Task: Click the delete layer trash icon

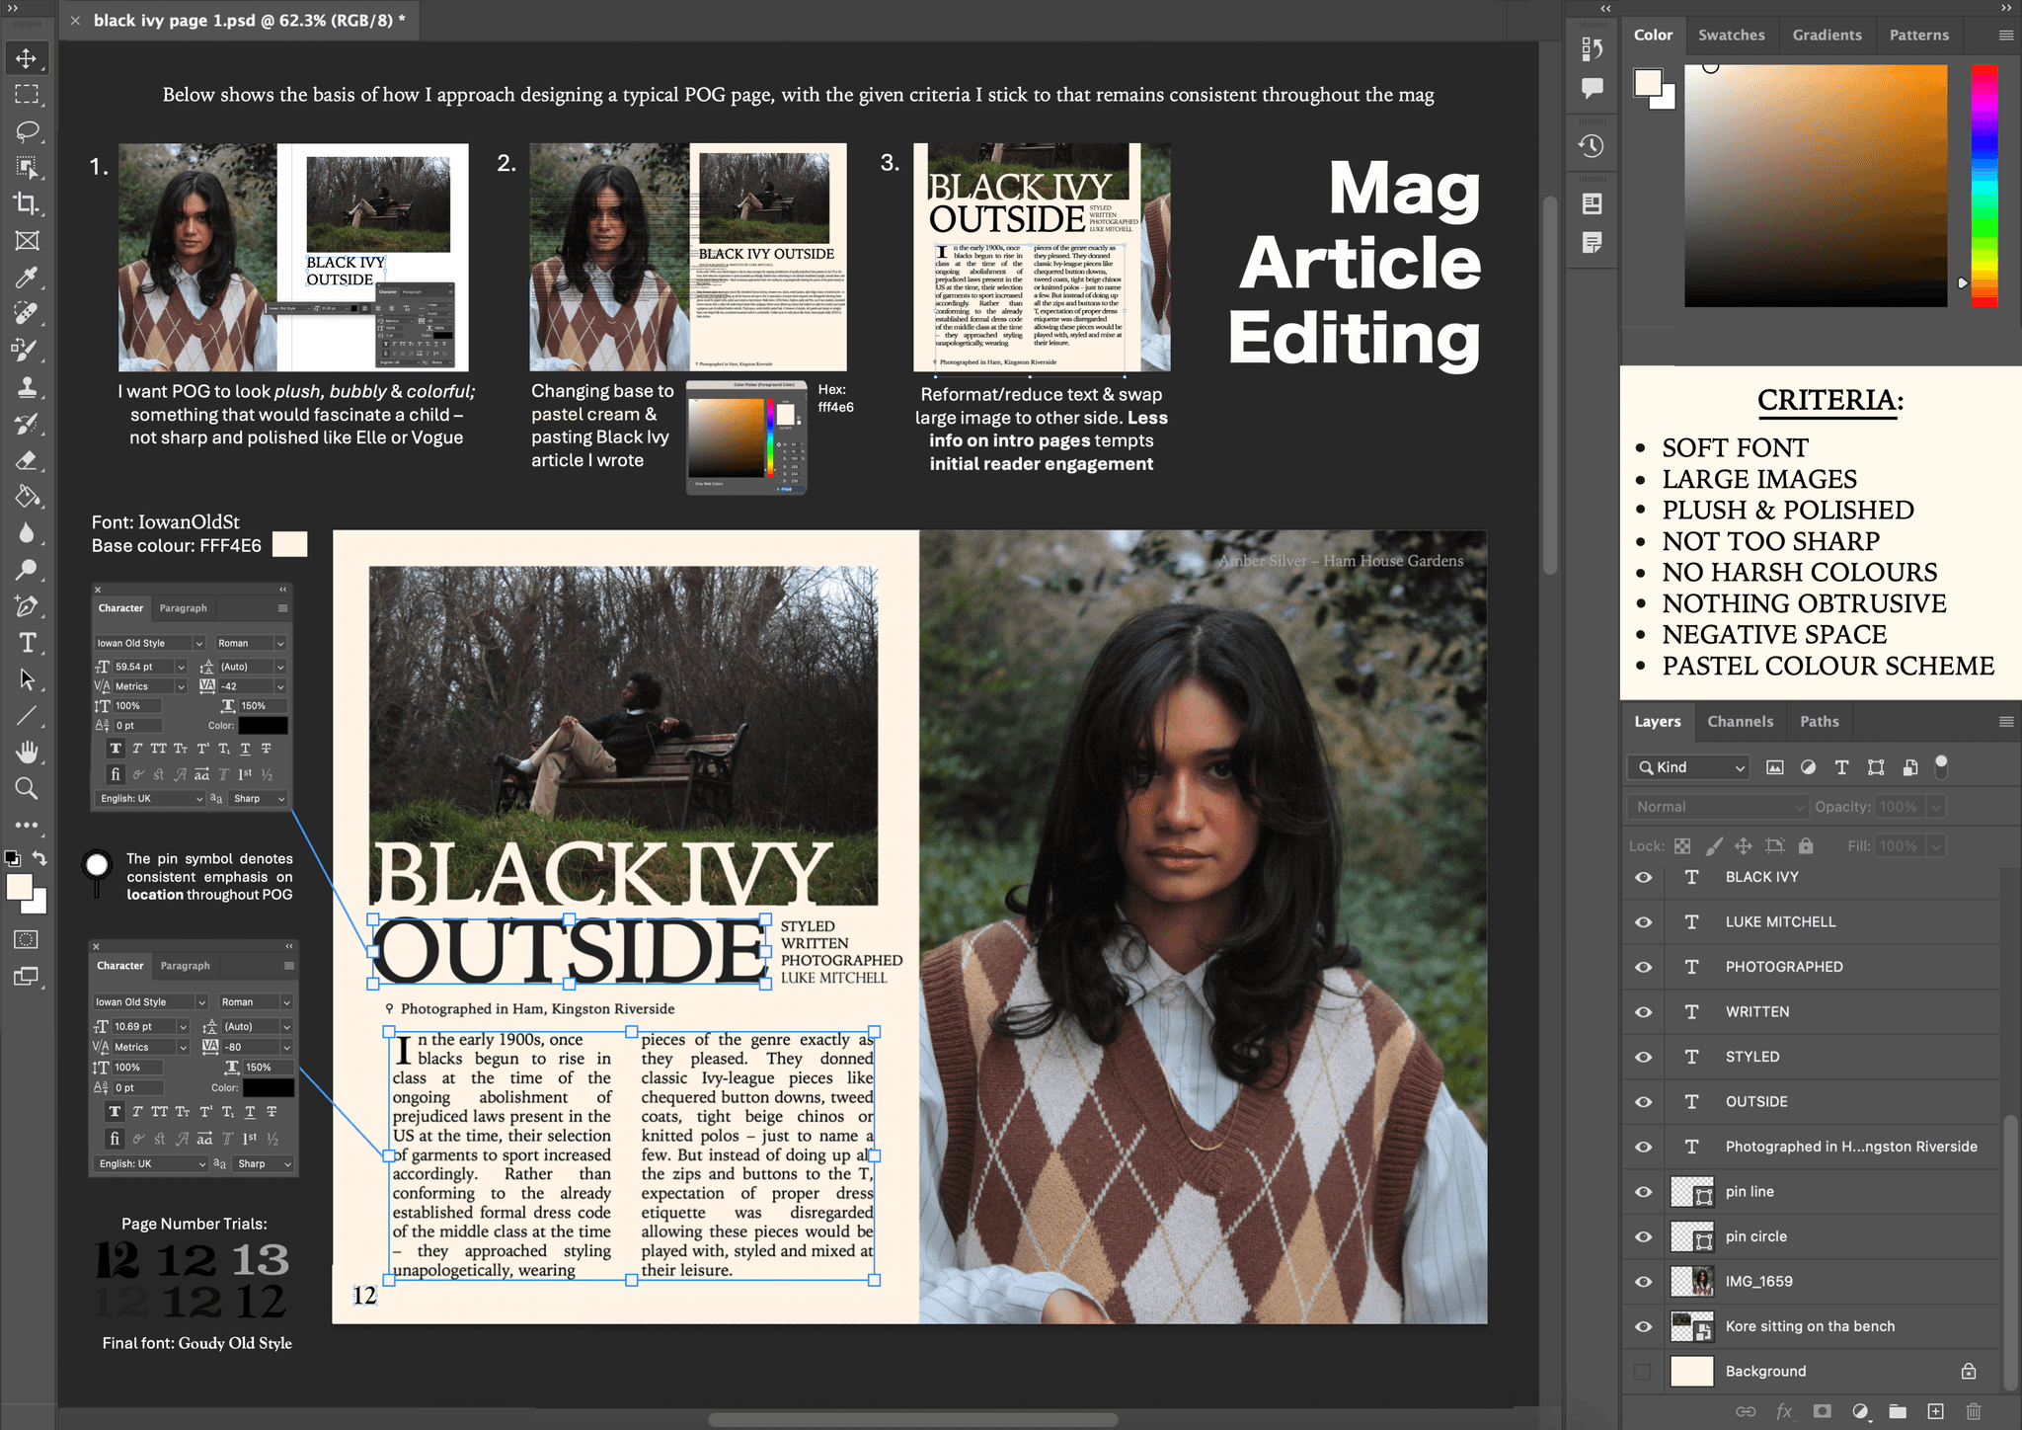Action: click(1973, 1412)
